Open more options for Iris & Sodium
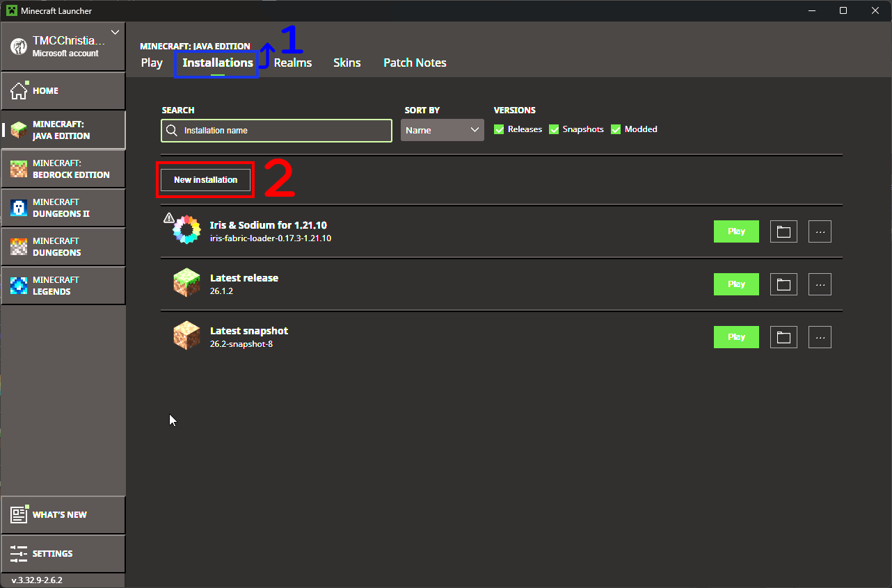Viewport: 892px width, 588px height. click(x=820, y=231)
